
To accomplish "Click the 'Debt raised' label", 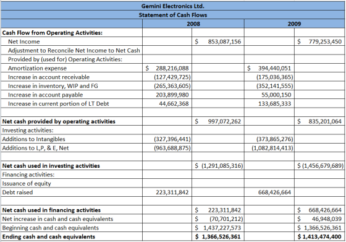I will [17, 192].
